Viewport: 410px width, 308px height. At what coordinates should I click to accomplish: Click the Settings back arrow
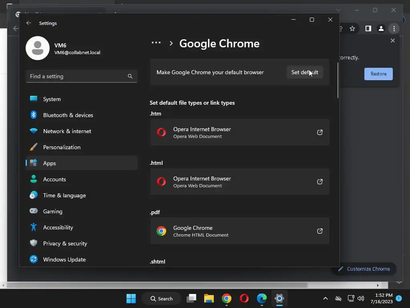[28, 23]
